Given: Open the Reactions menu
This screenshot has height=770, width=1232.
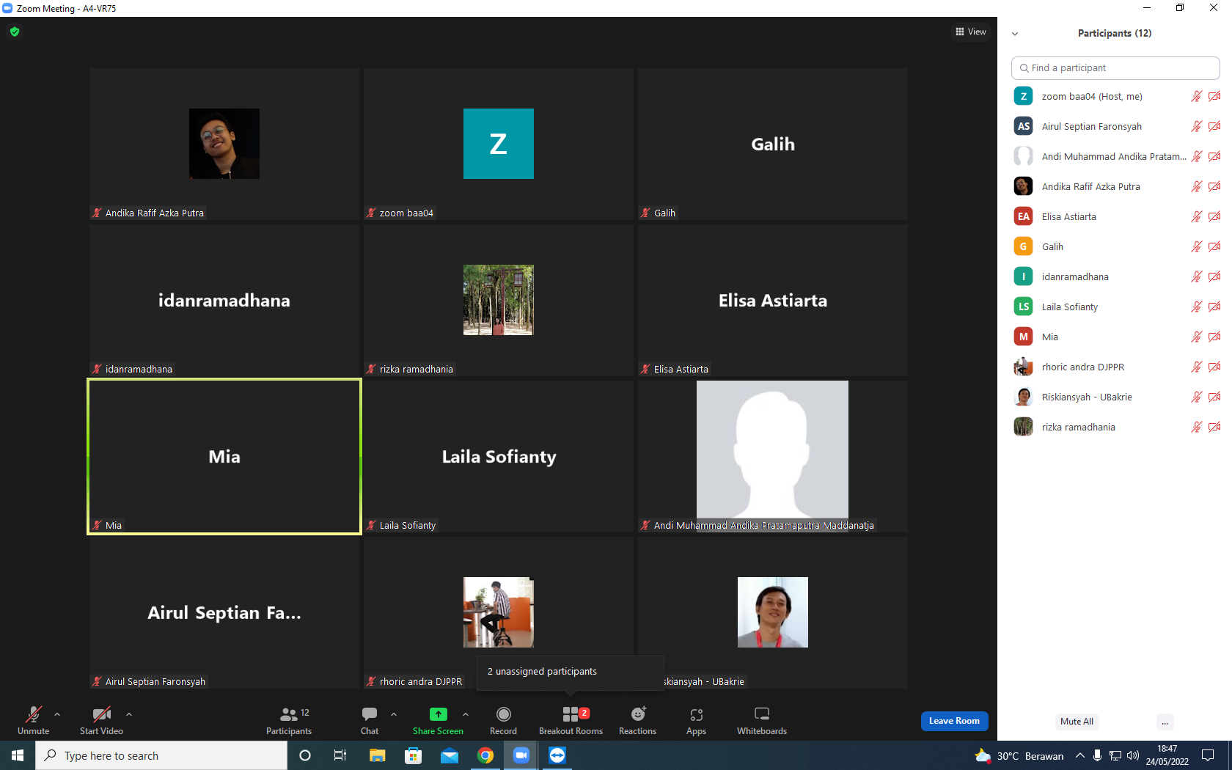Looking at the screenshot, I should [638, 720].
